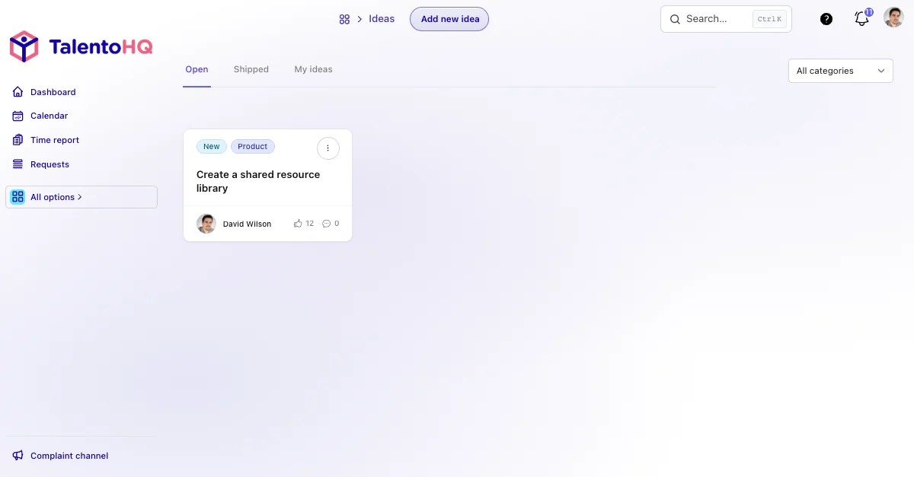Open notifications bell icon
This screenshot has width=914, height=477.
(861, 19)
